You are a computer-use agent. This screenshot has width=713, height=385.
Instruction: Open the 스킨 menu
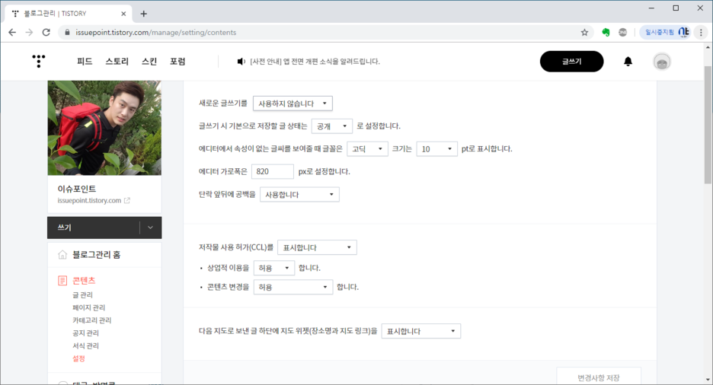point(149,62)
